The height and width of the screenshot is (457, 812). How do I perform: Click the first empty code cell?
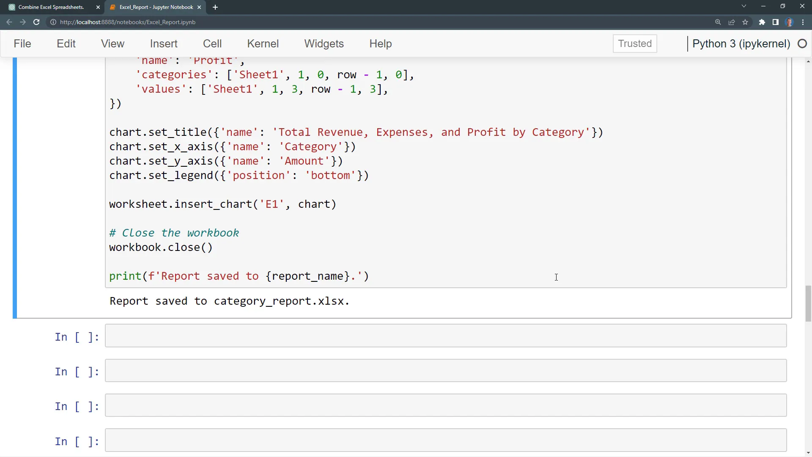click(x=445, y=336)
